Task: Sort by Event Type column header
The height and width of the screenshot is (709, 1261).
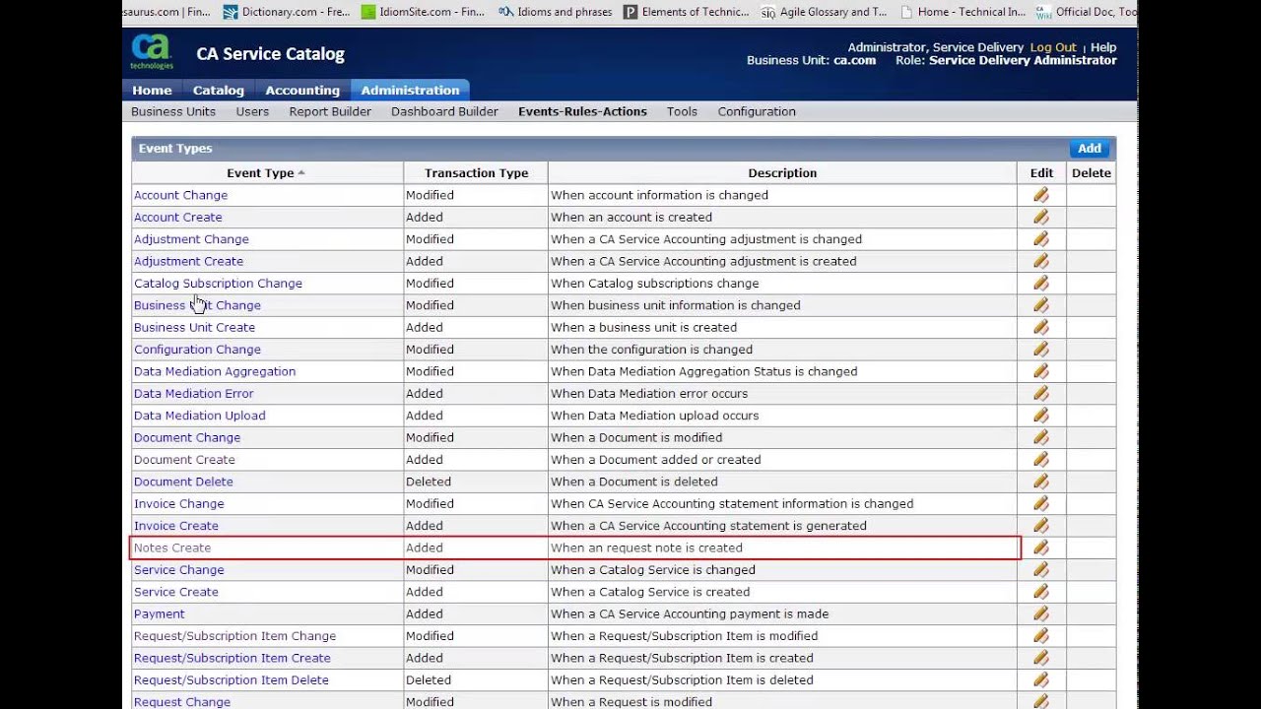Action: (x=260, y=173)
